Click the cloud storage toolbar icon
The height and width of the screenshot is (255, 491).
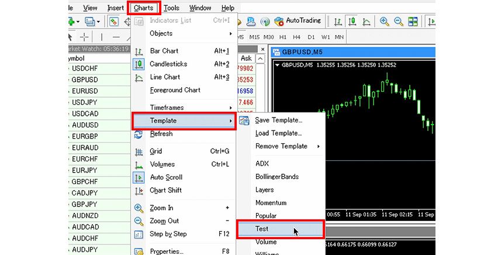point(251,21)
